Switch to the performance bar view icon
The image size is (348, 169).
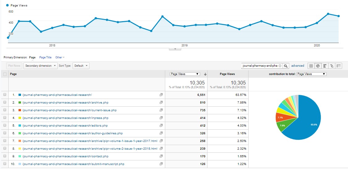(325, 66)
